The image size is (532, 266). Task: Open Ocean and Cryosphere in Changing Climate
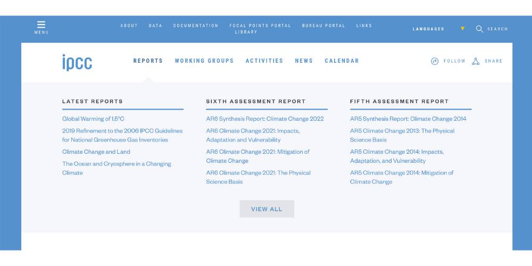(x=117, y=168)
